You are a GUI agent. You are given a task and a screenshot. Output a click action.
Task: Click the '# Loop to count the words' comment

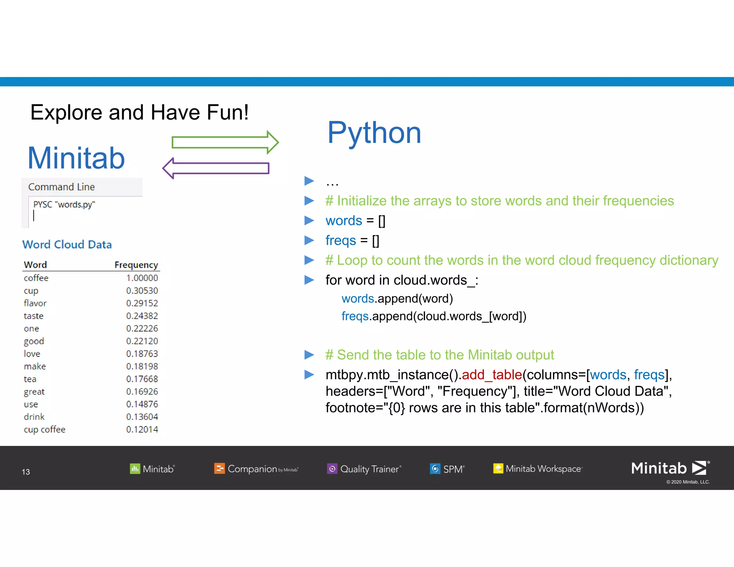click(522, 261)
